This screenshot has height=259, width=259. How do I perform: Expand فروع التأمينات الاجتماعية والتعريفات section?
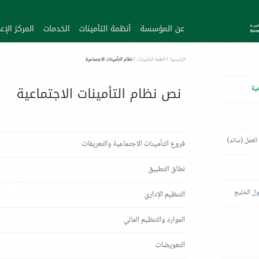[x=92, y=145]
